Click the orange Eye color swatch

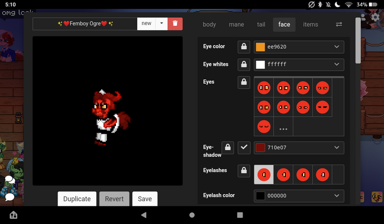pyautogui.click(x=260, y=47)
